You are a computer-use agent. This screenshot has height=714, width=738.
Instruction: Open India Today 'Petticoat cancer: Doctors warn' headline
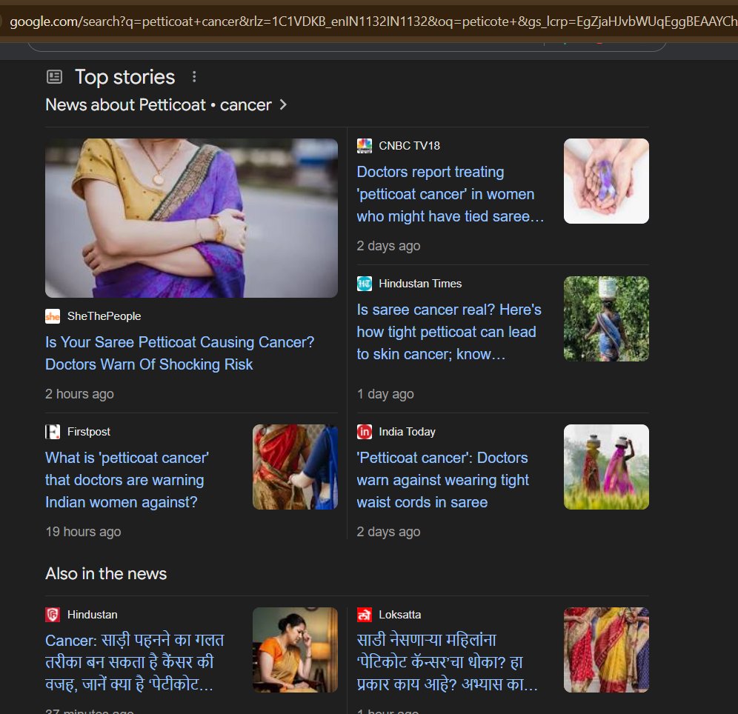coord(442,480)
